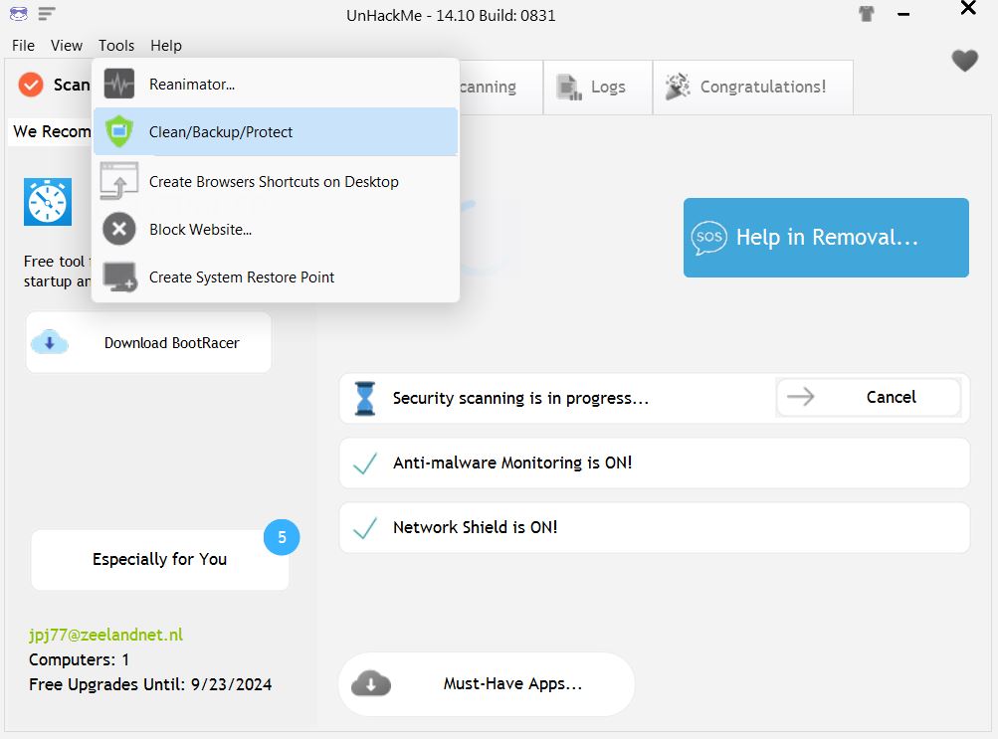Click the blue cloud download icon
Image resolution: width=998 pixels, height=739 pixels.
pyautogui.click(x=50, y=342)
